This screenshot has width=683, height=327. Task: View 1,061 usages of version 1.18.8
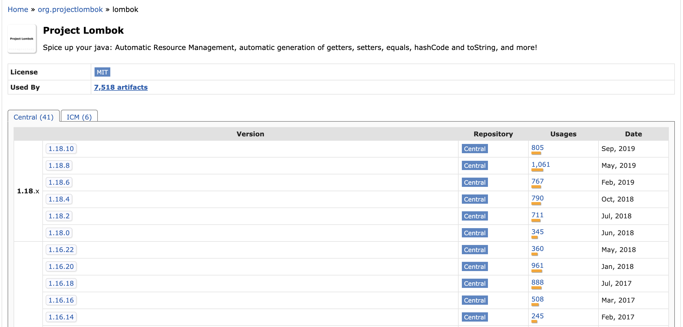[x=540, y=165]
